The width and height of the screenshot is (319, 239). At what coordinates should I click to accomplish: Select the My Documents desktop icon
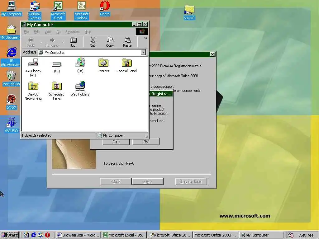(x=11, y=32)
